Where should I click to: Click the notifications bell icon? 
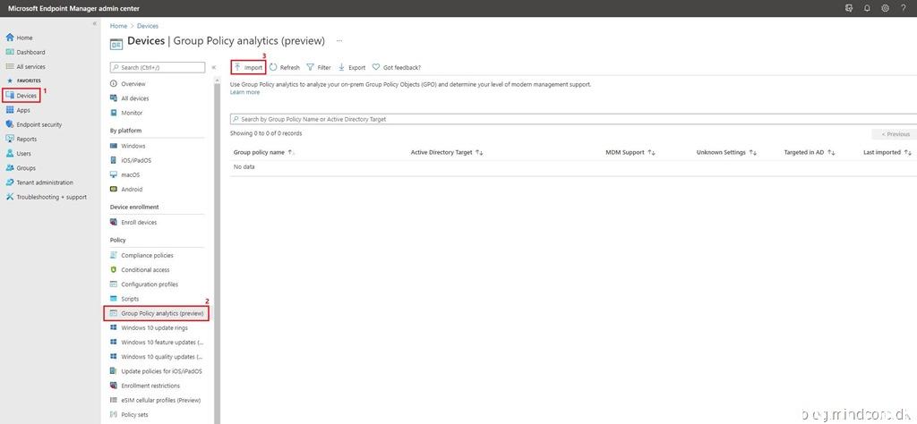(867, 8)
